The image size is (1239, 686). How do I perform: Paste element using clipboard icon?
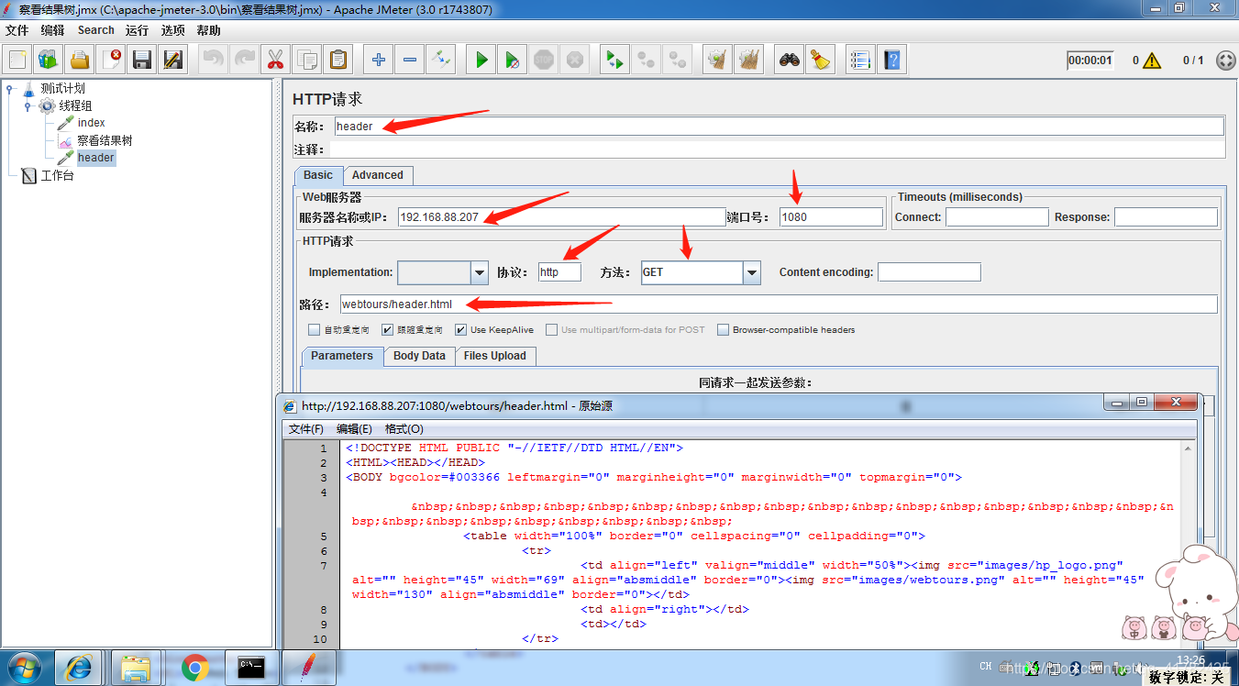pos(338,61)
